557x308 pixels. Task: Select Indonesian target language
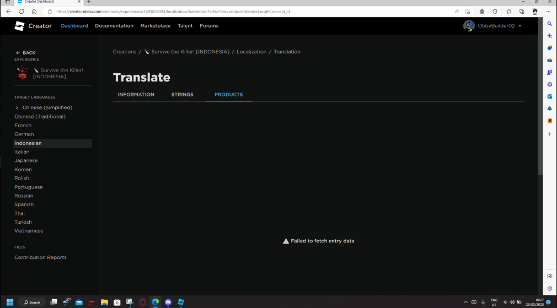[52, 143]
